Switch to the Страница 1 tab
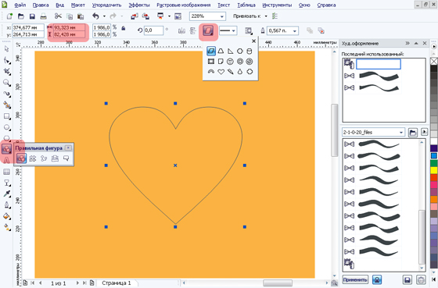The image size is (438, 288). point(117,283)
